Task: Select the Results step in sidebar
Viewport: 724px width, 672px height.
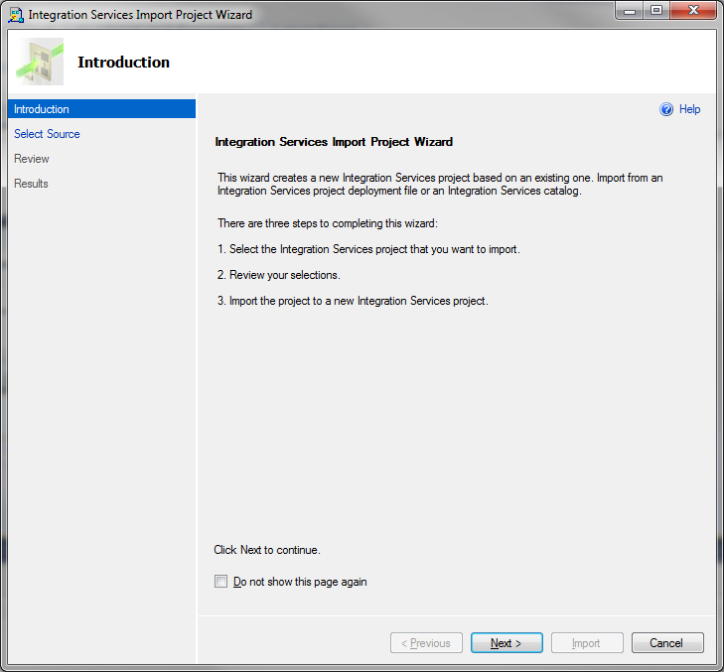Action: point(31,184)
